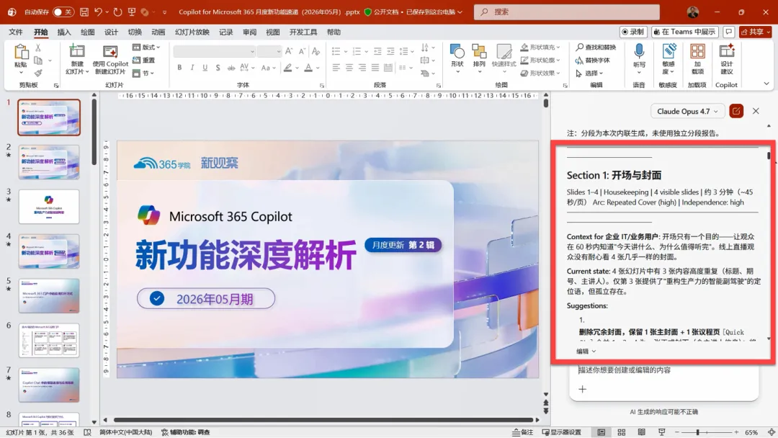Click the Format Painter brush icon

click(37, 73)
